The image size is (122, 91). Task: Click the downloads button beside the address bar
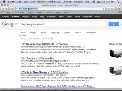119,9
